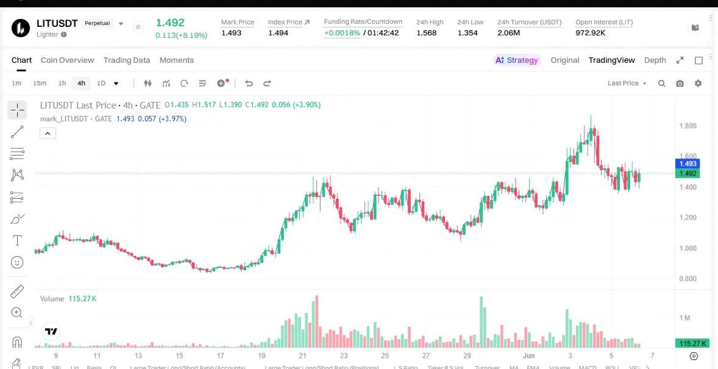Collapse the indicator legend chevron
The width and height of the screenshot is (718, 369).
tap(48, 134)
